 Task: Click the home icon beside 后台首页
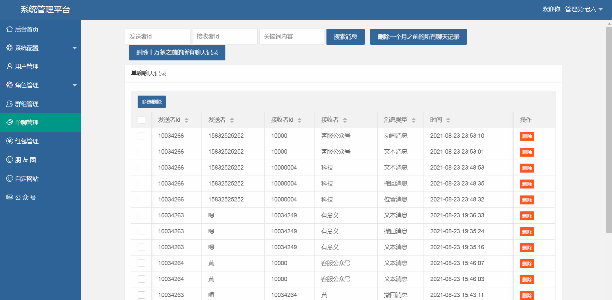[10, 29]
